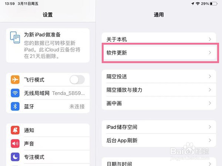Tap the Focus mode moon icon
The height and width of the screenshot is (166, 222).
[x=15, y=157]
